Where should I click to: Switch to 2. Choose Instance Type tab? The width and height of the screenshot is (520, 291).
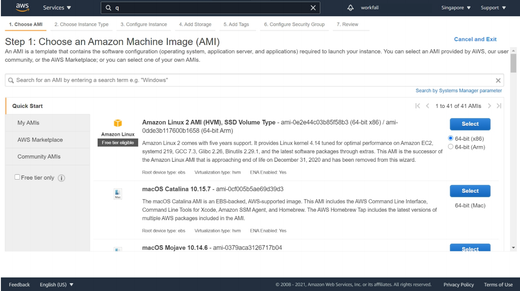(x=81, y=25)
